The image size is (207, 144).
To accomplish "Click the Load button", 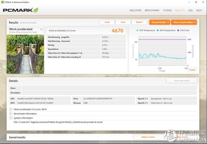I will point(107,22).
